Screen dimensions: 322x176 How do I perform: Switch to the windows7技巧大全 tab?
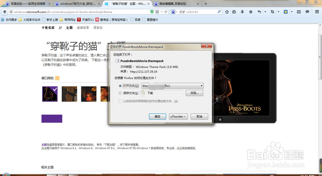(x=78, y=4)
